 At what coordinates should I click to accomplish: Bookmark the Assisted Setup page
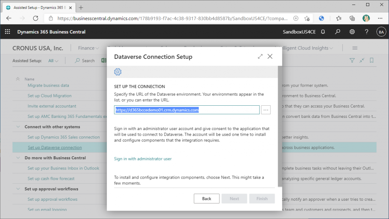(372, 60)
